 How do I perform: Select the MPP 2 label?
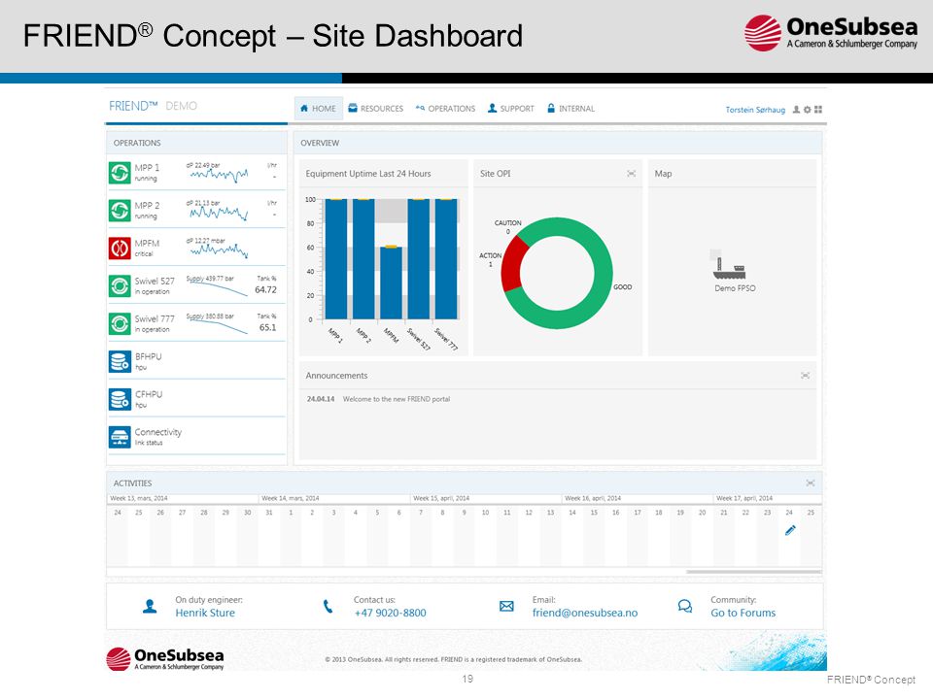coord(147,205)
